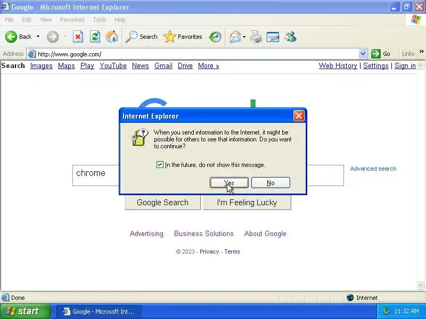Viewport: 426px width, 319px height.
Task: Print the page with the printer icon
Action: [x=256, y=37]
